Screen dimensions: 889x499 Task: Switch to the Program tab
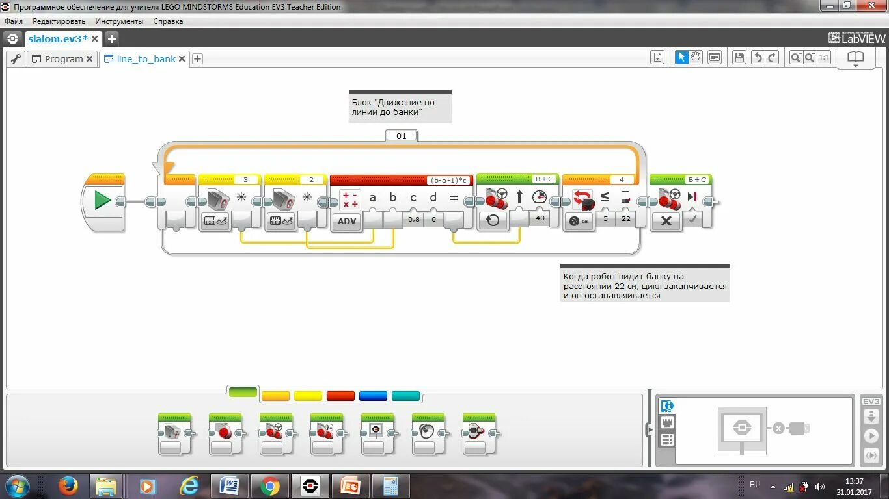click(64, 58)
